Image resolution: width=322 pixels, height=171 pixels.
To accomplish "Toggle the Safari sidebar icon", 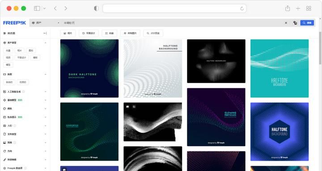I will pos(37,8).
